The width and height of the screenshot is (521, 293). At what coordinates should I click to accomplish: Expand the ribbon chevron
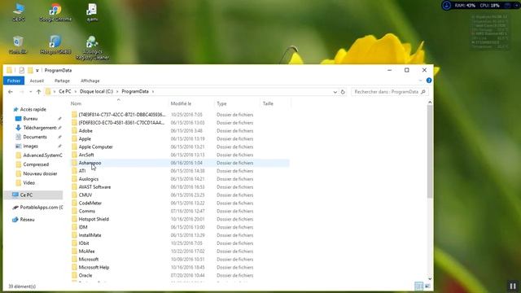(x=420, y=81)
